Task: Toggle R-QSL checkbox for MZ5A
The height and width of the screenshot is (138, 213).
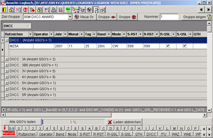Action: click(x=168, y=46)
